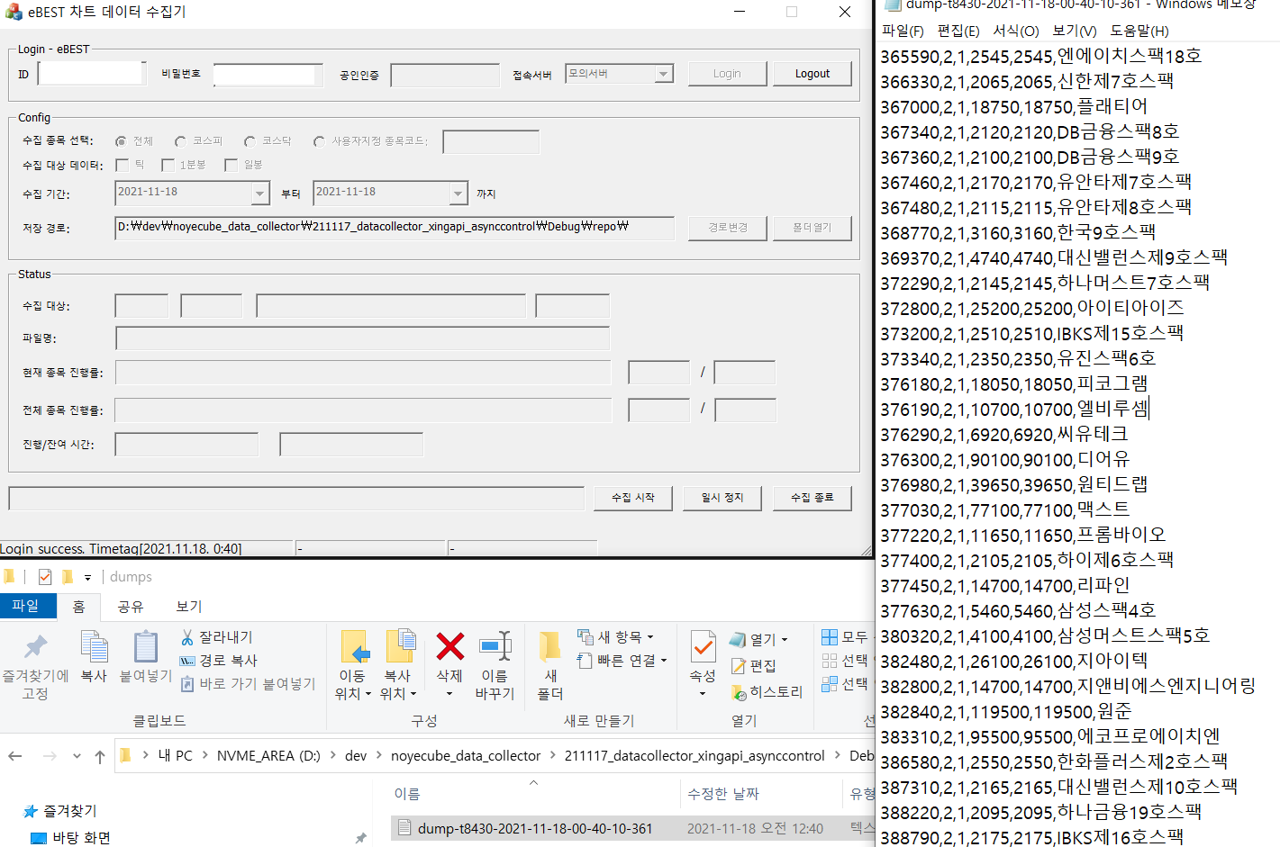Viewport: 1280px width, 847px height.
Task: Click the Move to (이동 위치) icon
Action: 354,646
